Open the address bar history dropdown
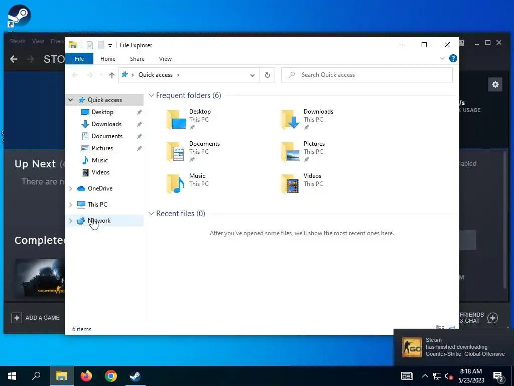Image resolution: width=514 pixels, height=386 pixels. click(x=252, y=75)
